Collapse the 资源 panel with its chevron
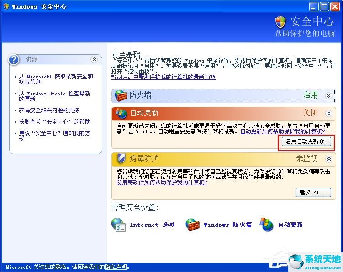 [94, 59]
